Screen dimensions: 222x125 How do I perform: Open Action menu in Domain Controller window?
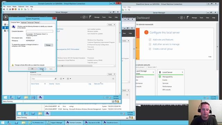click(x=9, y=7)
